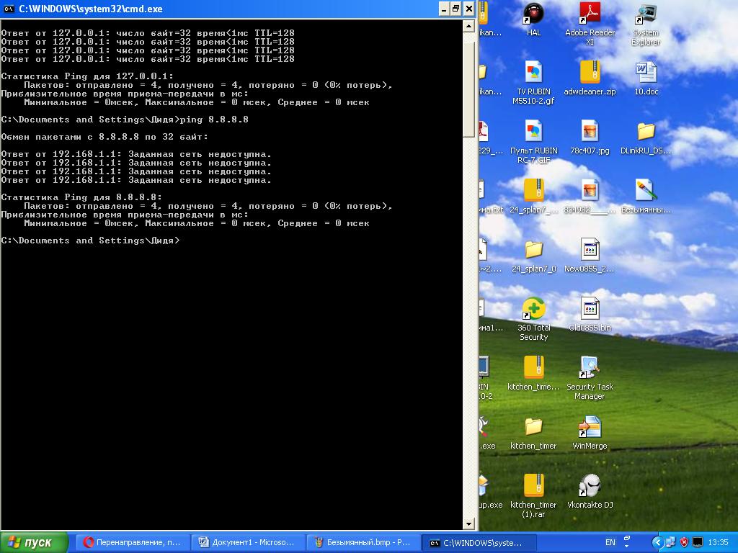Image resolution: width=738 pixels, height=553 pixels.
Task: Select the adwcleaner.zip archive icon
Action: (590, 73)
